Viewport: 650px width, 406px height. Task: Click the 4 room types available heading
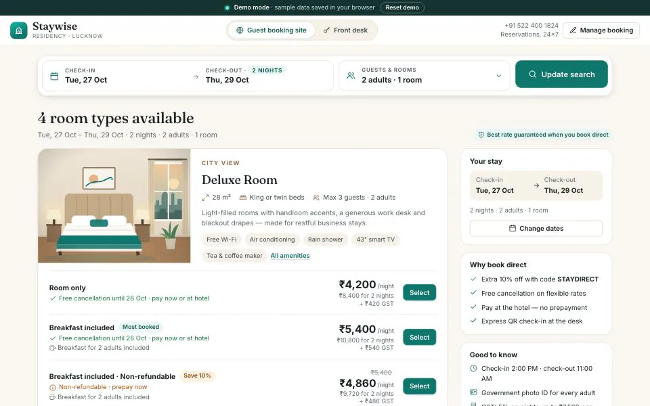point(116,118)
